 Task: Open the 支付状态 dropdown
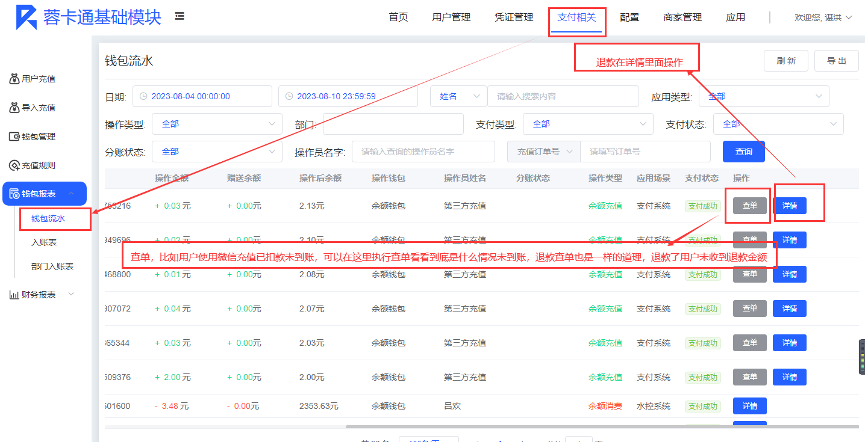[x=778, y=124]
